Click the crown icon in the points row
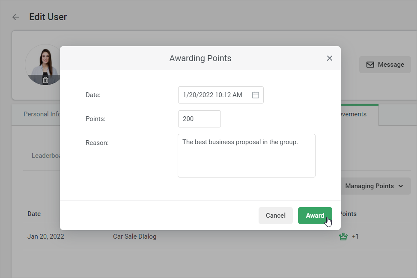 click(343, 237)
